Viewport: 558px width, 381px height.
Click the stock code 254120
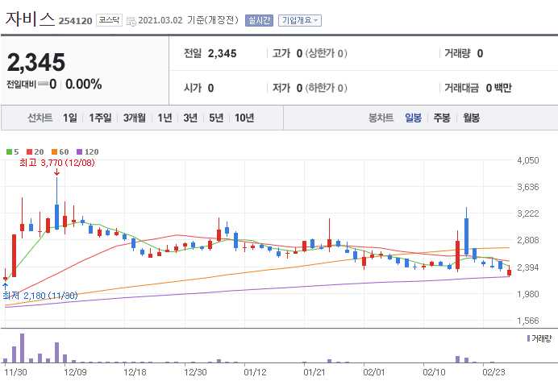(x=76, y=21)
